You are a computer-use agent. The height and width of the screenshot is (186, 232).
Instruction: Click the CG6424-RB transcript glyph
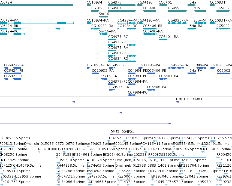tap(30, 29)
